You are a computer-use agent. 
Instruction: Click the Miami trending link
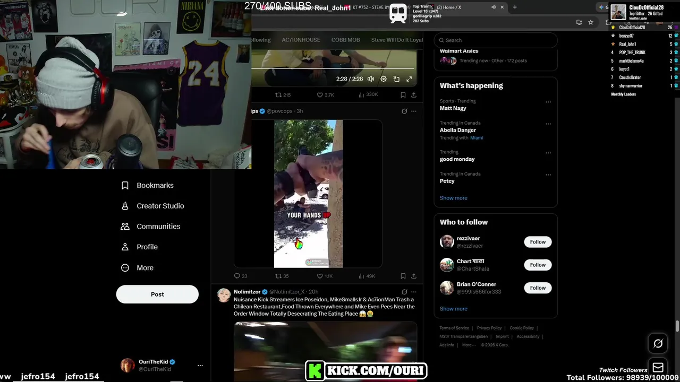click(x=477, y=138)
